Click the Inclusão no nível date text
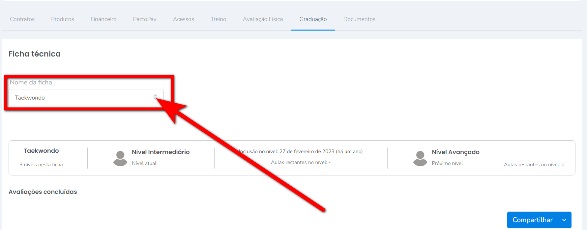This screenshot has height=230, width=587. point(301,151)
